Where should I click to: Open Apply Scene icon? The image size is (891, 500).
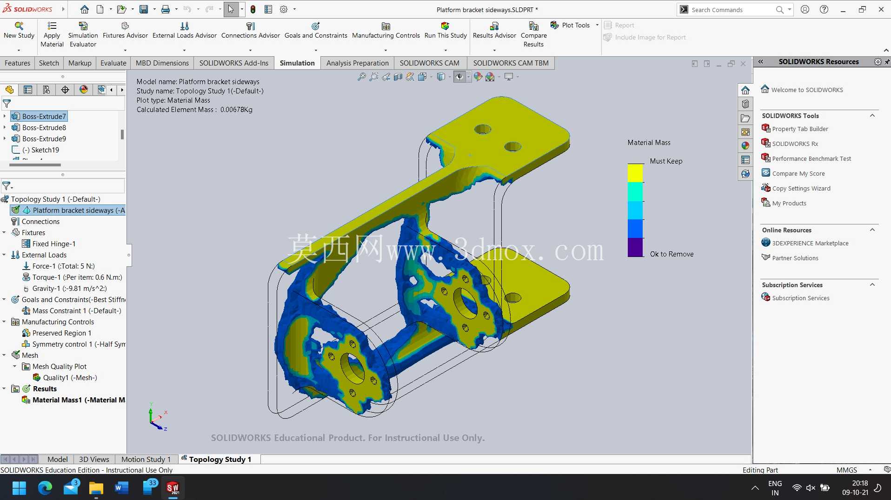490,77
